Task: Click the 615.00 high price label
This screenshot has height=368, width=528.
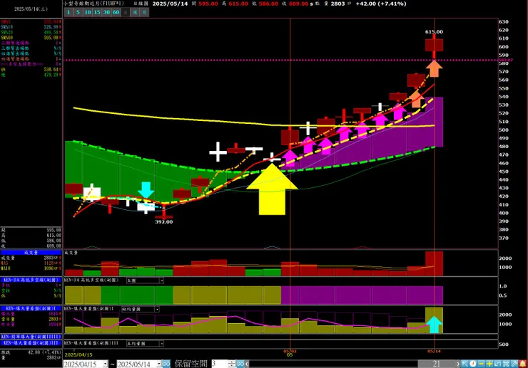Action: coord(434,32)
